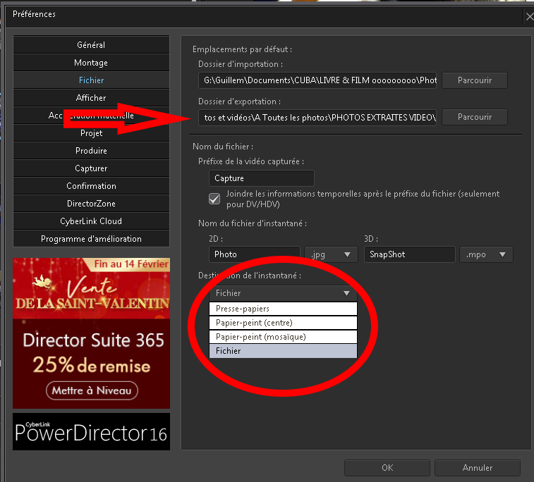This screenshot has height=482, width=534.
Task: Switch to CyberLink Cloud tab
Action: pyautogui.click(x=91, y=221)
